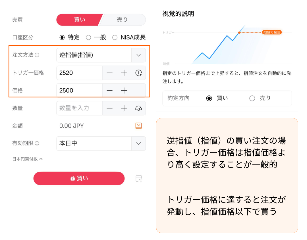Open the 本日中 validity period dropdown

[101, 143]
